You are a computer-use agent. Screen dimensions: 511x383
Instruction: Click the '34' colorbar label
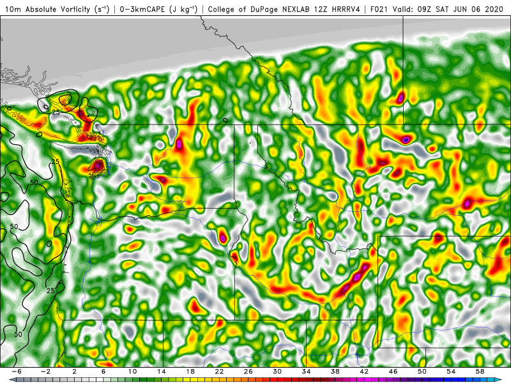(x=306, y=372)
